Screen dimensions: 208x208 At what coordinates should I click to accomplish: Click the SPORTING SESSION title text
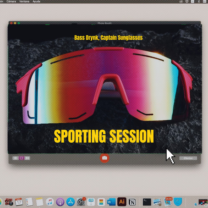coord(104,136)
